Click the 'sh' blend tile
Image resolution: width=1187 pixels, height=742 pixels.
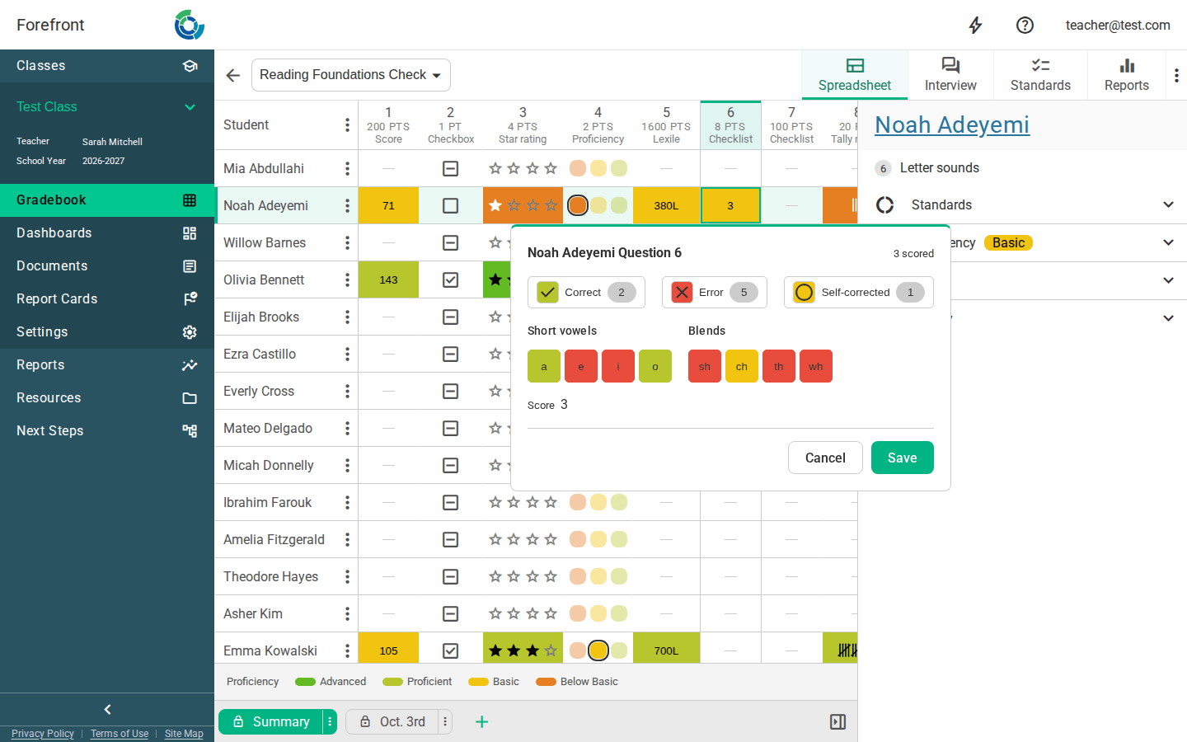[705, 366]
